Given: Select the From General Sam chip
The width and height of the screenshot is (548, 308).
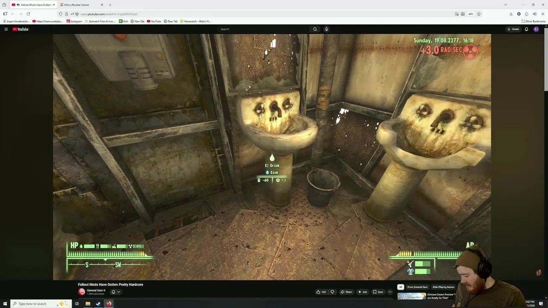Looking at the screenshot, I should (x=417, y=287).
